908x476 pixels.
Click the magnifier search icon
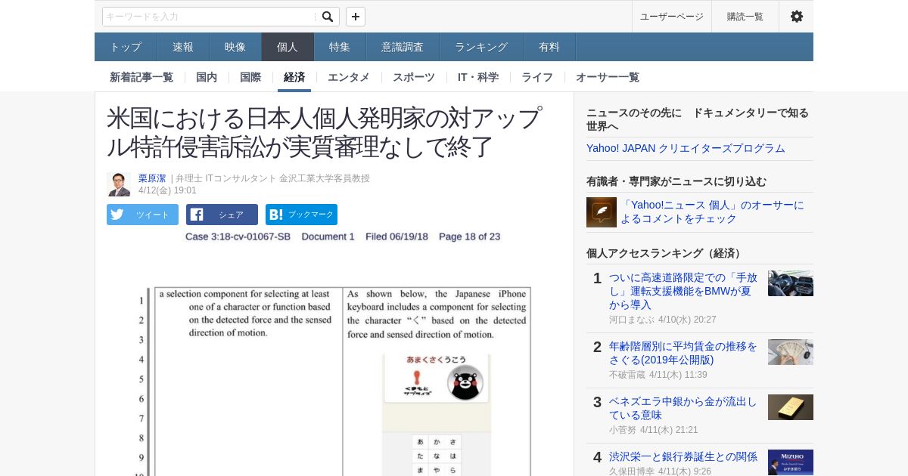coord(327,17)
